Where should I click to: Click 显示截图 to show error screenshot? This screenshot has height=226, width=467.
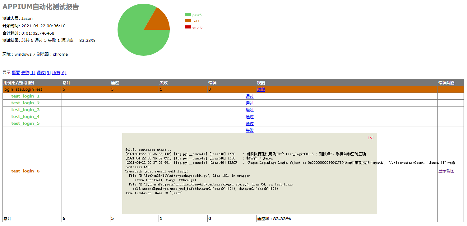(x=446, y=171)
